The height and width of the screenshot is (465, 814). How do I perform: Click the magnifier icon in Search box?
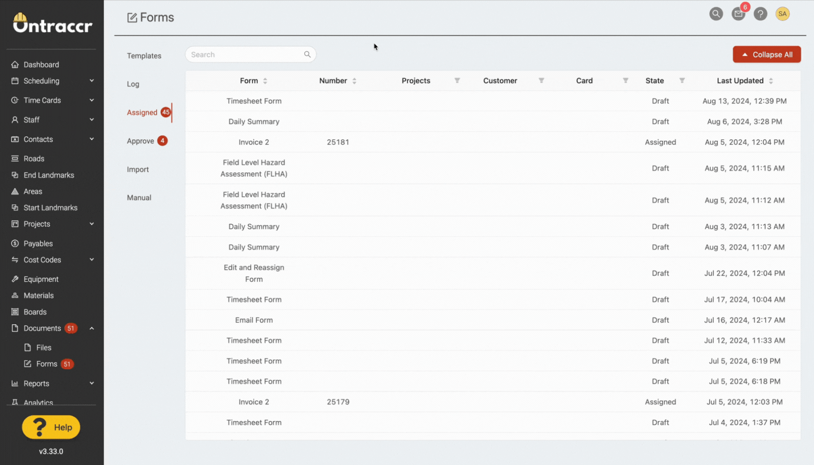[307, 55]
